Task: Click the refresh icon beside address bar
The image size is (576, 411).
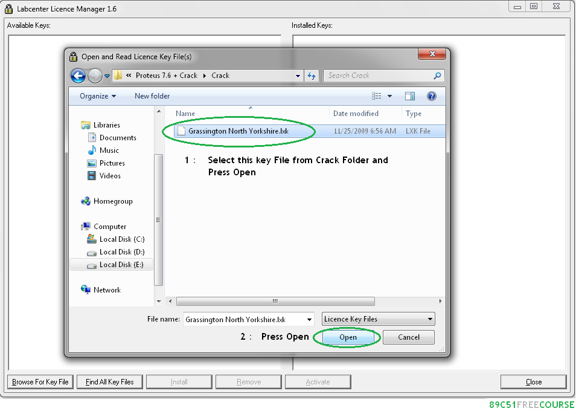Action: point(312,76)
